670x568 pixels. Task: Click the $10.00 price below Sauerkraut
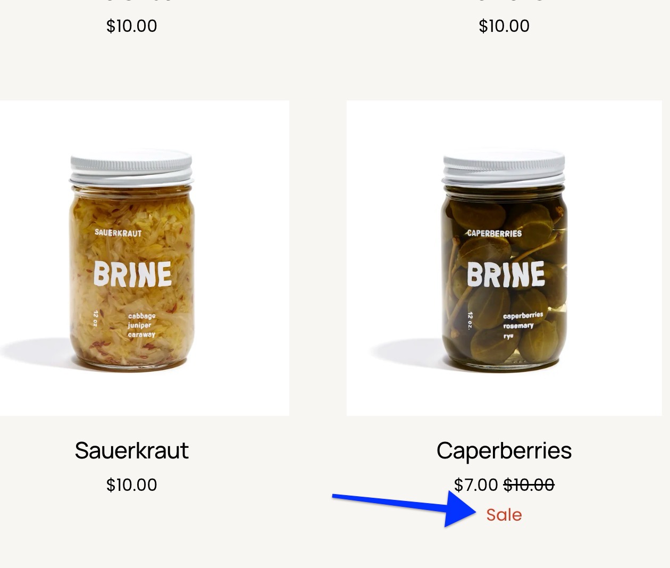click(x=130, y=485)
